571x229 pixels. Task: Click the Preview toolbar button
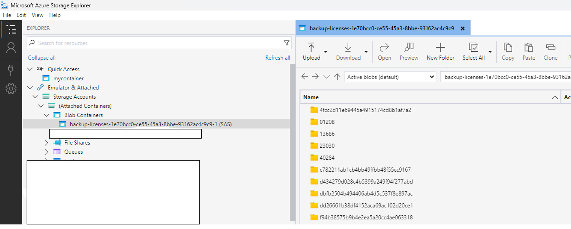[409, 51]
